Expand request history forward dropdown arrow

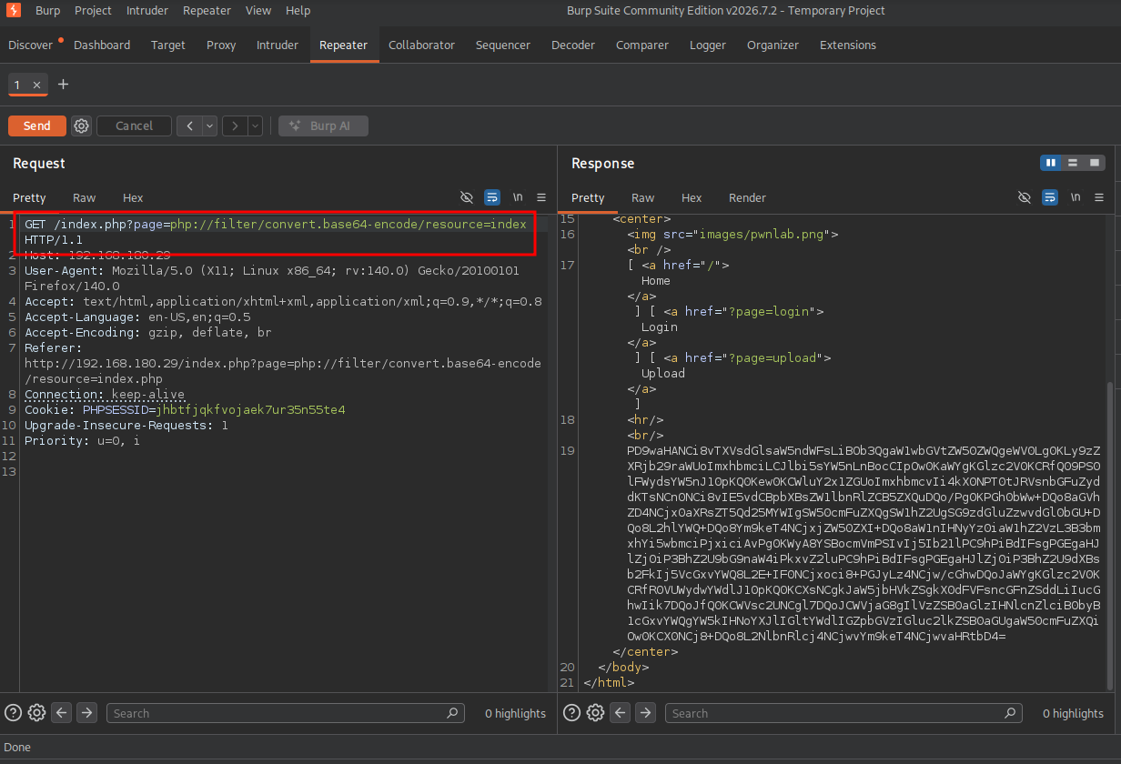tap(256, 126)
